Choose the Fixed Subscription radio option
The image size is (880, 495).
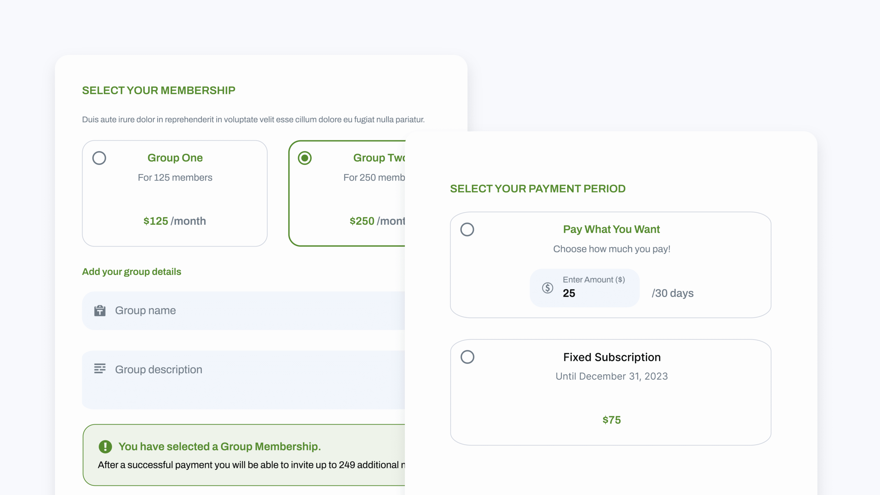[x=467, y=357]
